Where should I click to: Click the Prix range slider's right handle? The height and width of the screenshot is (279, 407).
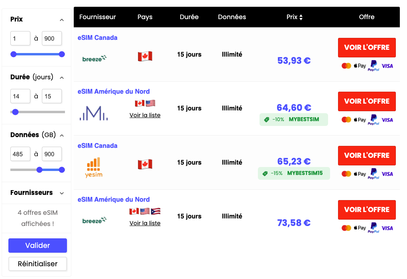62,54
